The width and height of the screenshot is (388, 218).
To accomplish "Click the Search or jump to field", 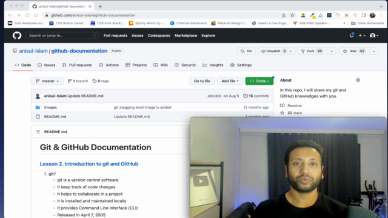I will click(x=62, y=36).
